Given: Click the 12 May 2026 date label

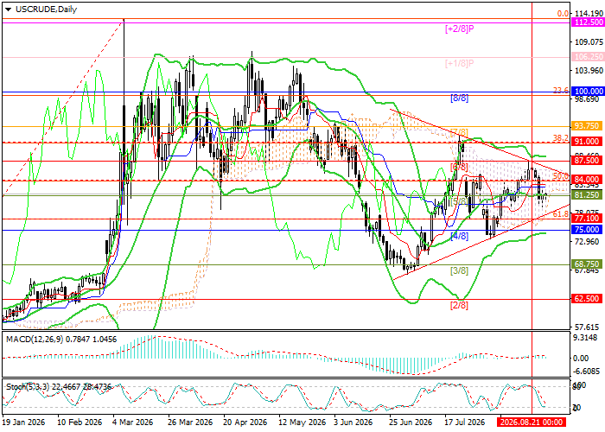Looking at the screenshot, I should pyautogui.click(x=302, y=422).
